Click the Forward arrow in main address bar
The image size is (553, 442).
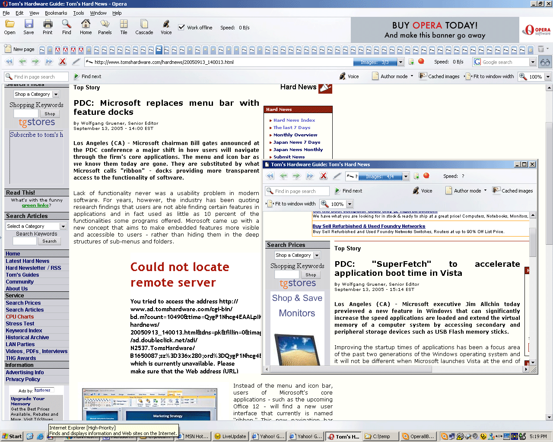(35, 62)
